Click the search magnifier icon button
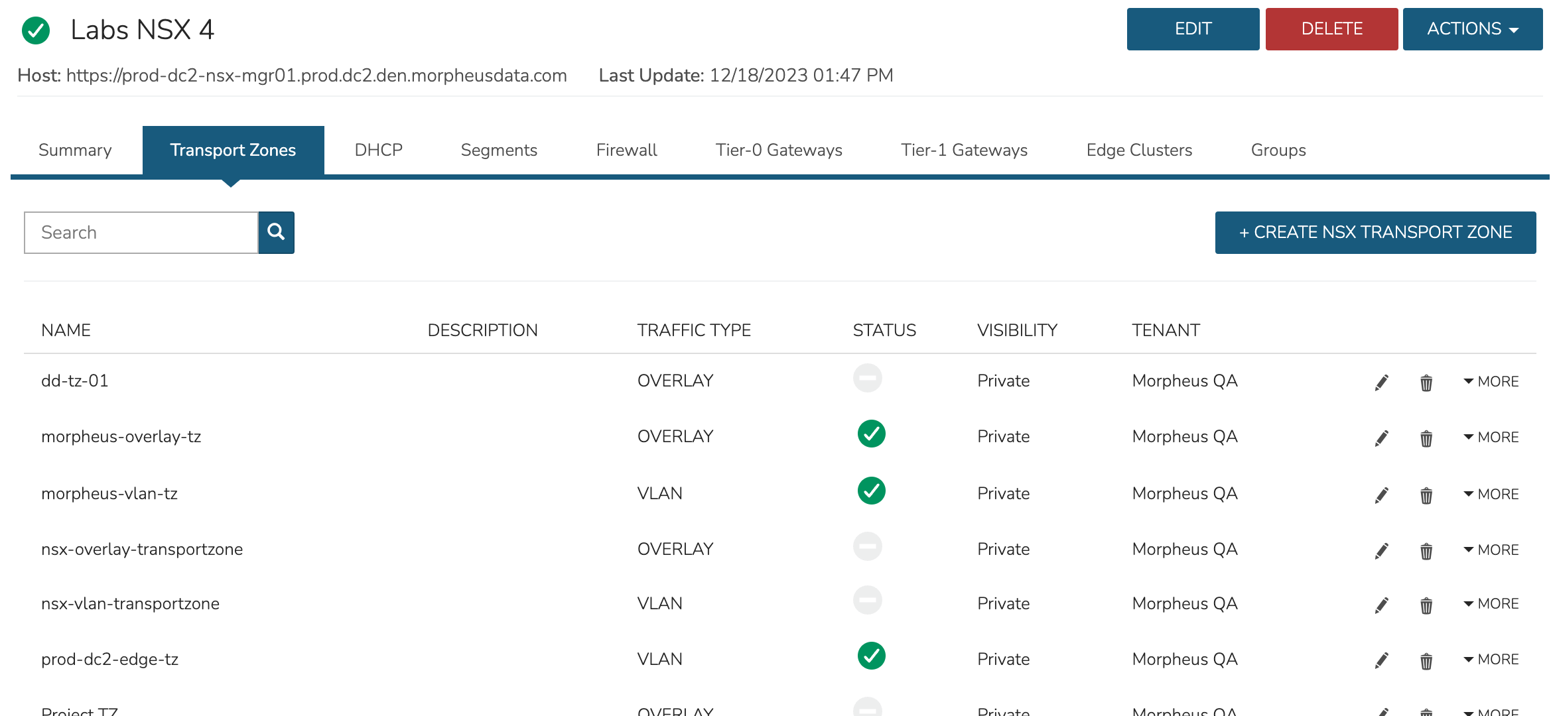Screen dimensions: 1551x716 point(276,232)
